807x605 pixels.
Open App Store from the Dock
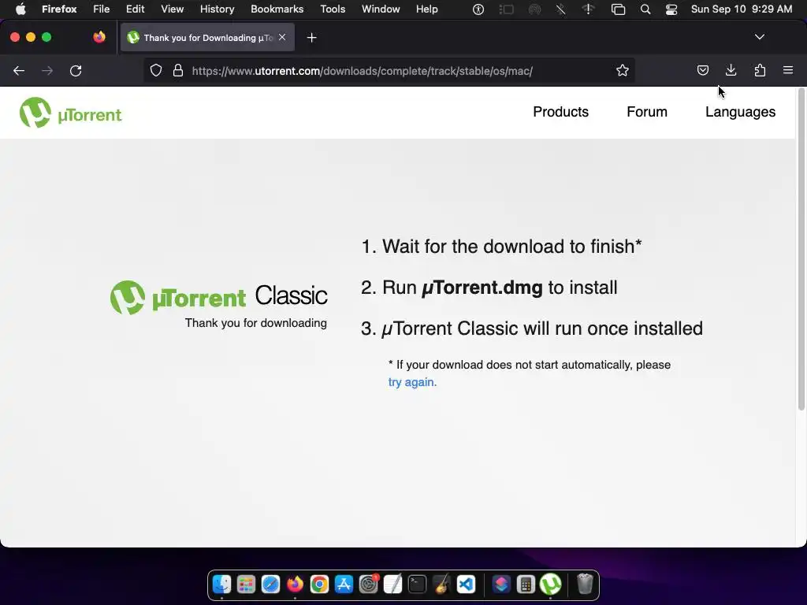(x=344, y=584)
